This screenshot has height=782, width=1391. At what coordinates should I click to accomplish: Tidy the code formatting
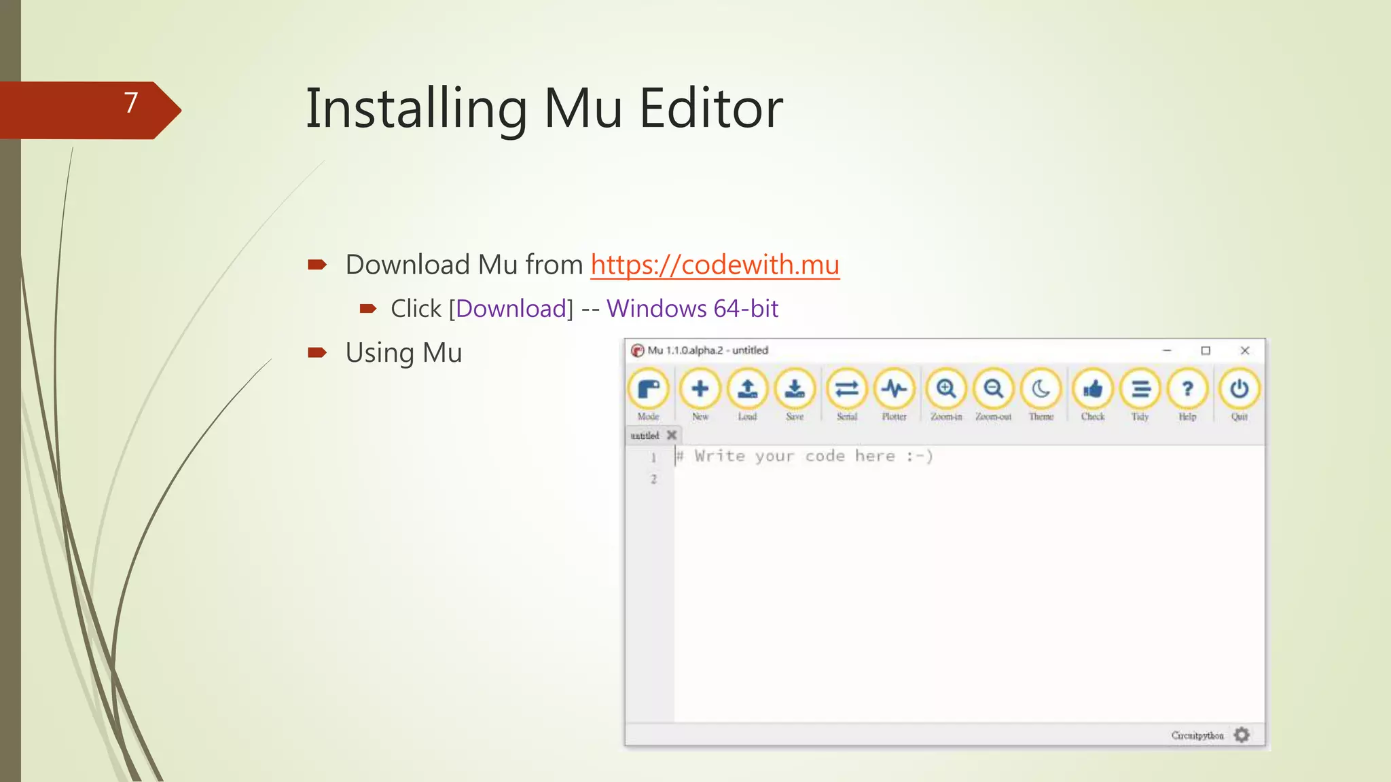coord(1140,395)
